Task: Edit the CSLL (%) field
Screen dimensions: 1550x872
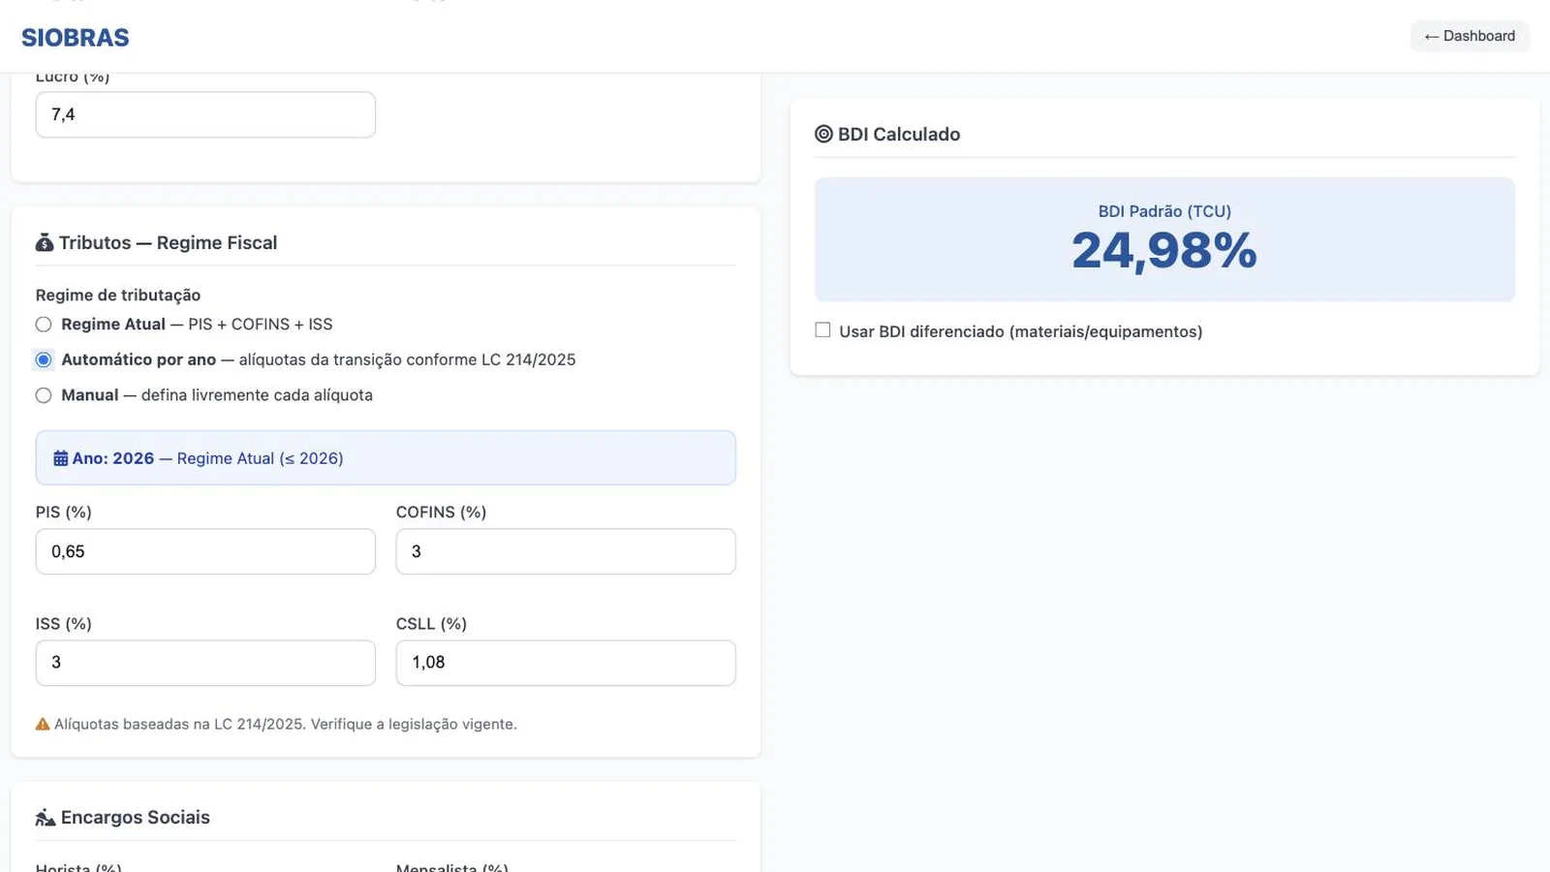Action: 566,663
